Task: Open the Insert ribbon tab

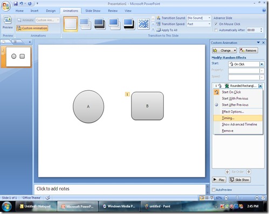Action: 35,11
